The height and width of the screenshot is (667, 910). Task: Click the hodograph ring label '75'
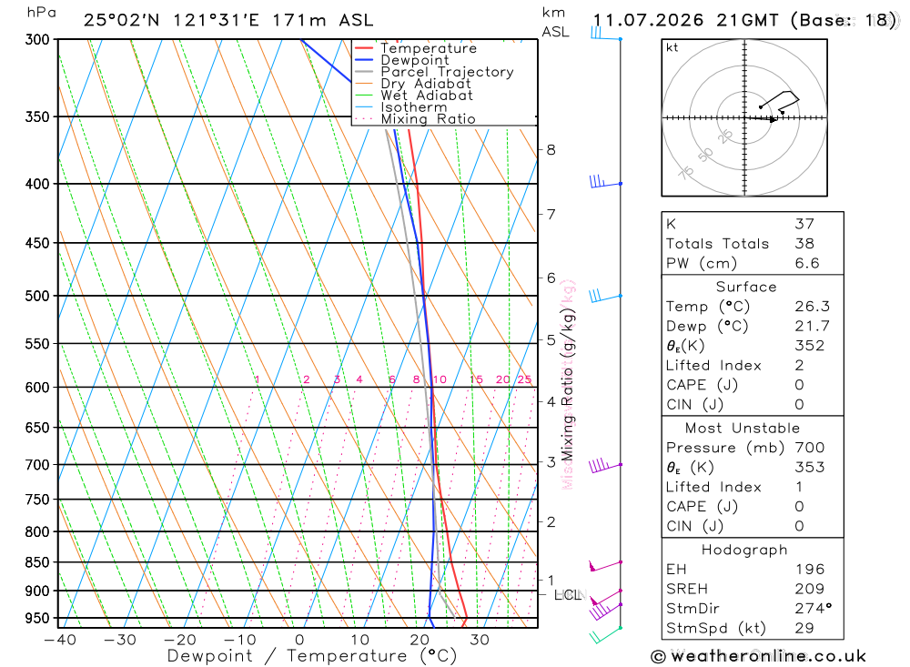coord(686,172)
